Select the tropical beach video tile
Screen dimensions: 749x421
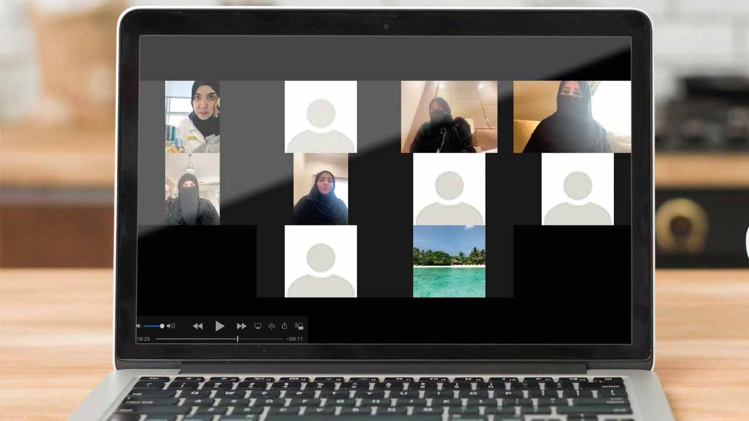pyautogui.click(x=449, y=261)
